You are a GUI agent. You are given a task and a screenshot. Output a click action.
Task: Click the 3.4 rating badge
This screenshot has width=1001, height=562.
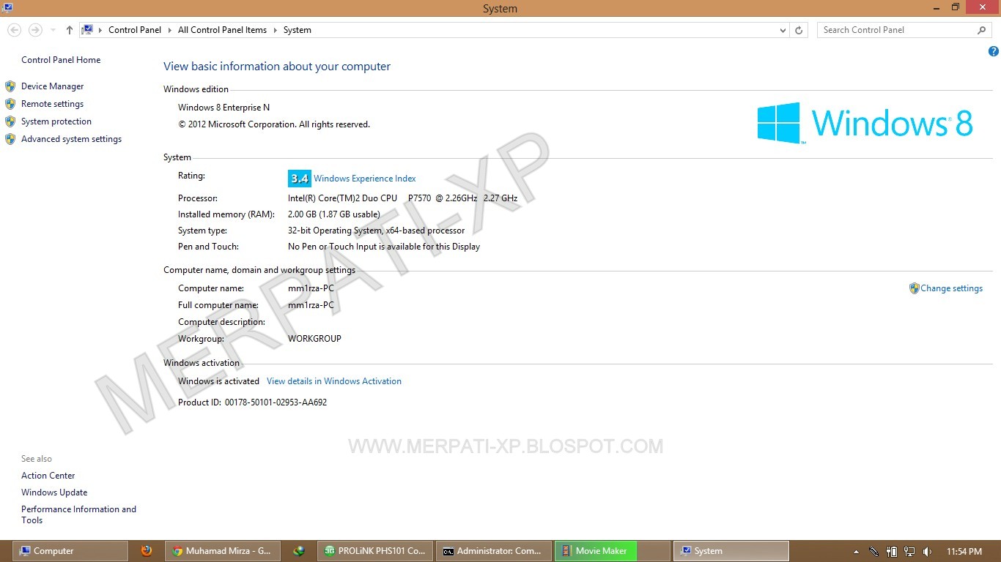[x=299, y=179]
